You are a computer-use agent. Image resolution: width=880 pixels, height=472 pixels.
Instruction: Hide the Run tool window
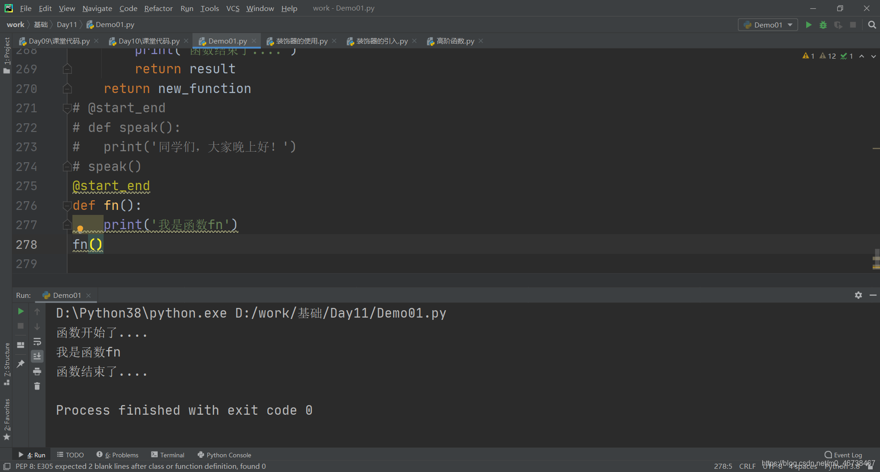click(x=873, y=295)
